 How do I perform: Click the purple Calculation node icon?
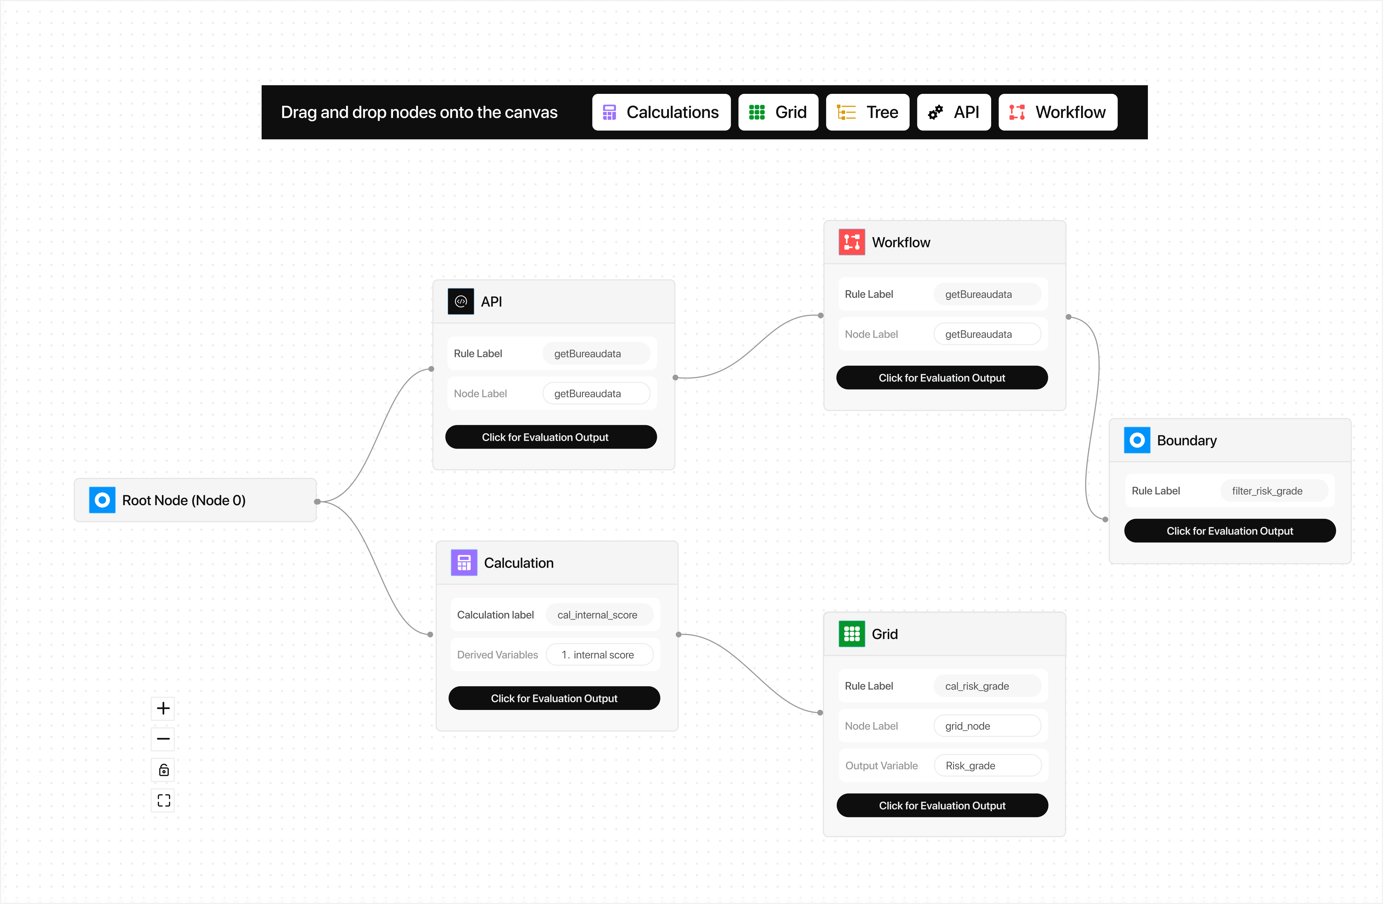(x=464, y=563)
